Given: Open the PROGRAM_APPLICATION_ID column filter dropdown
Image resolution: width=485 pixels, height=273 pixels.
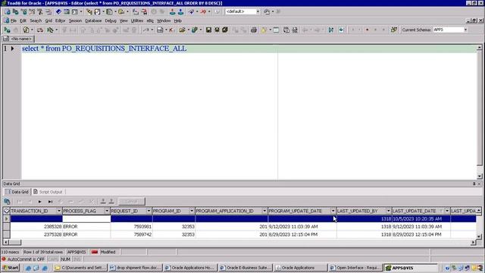Looking at the screenshot, I should click(x=264, y=211).
